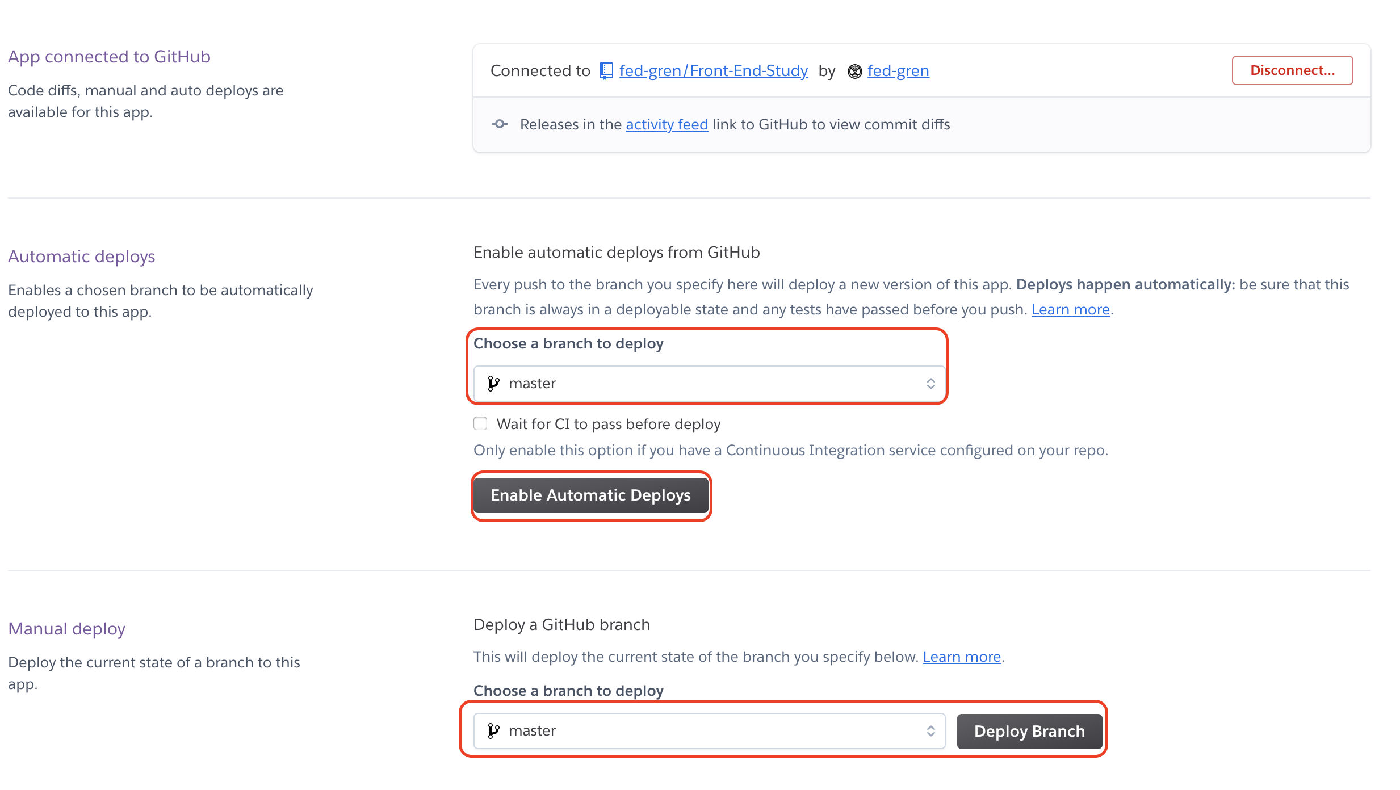This screenshot has height=790, width=1400.
Task: Open Learn more link under automatic deploys
Action: (x=1070, y=309)
